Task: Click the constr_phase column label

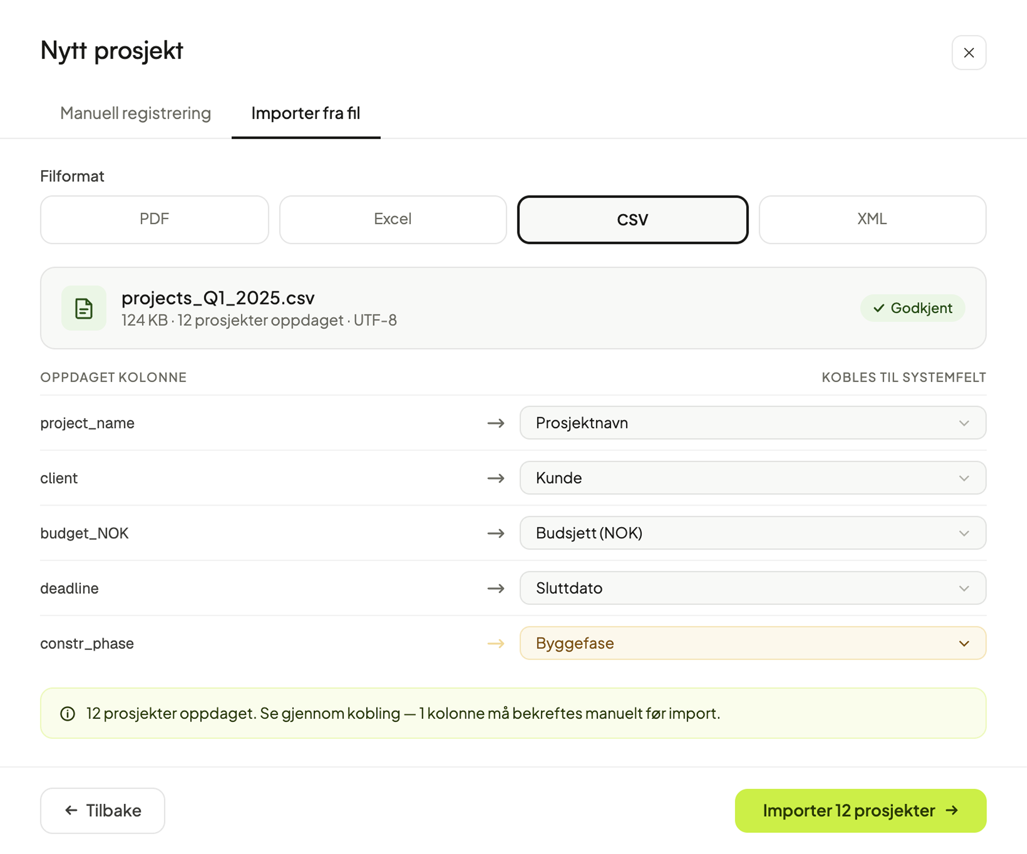Action: point(87,643)
